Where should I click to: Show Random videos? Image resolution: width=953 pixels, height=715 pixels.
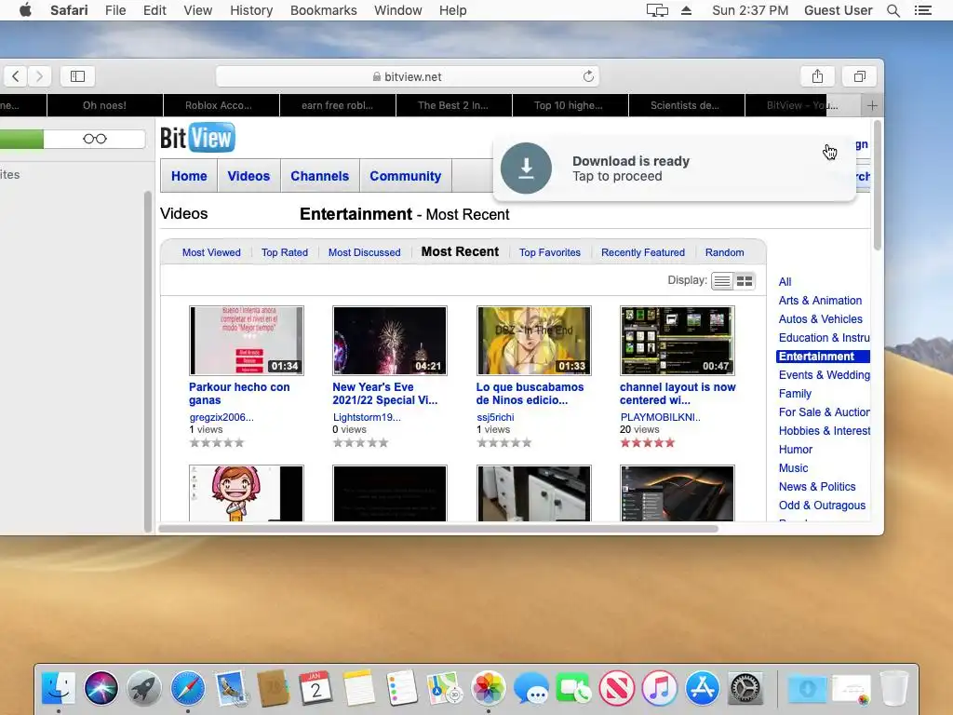point(724,252)
